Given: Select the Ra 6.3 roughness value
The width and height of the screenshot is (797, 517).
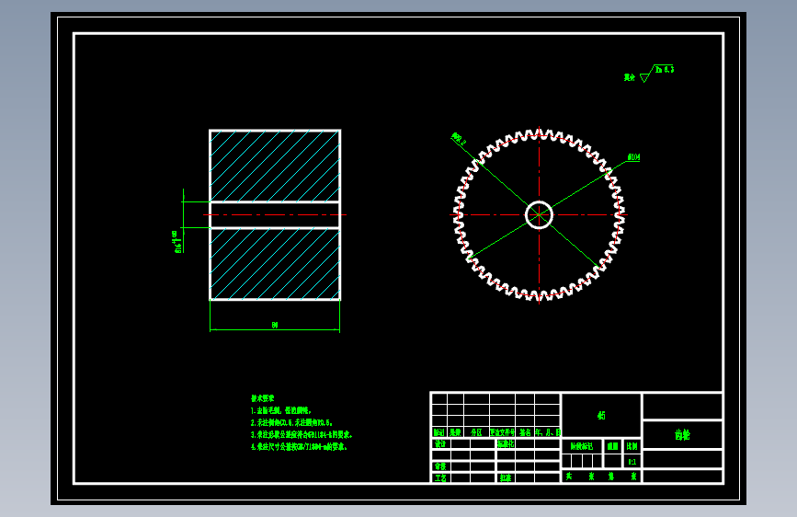Looking at the screenshot, I should click(x=665, y=69).
